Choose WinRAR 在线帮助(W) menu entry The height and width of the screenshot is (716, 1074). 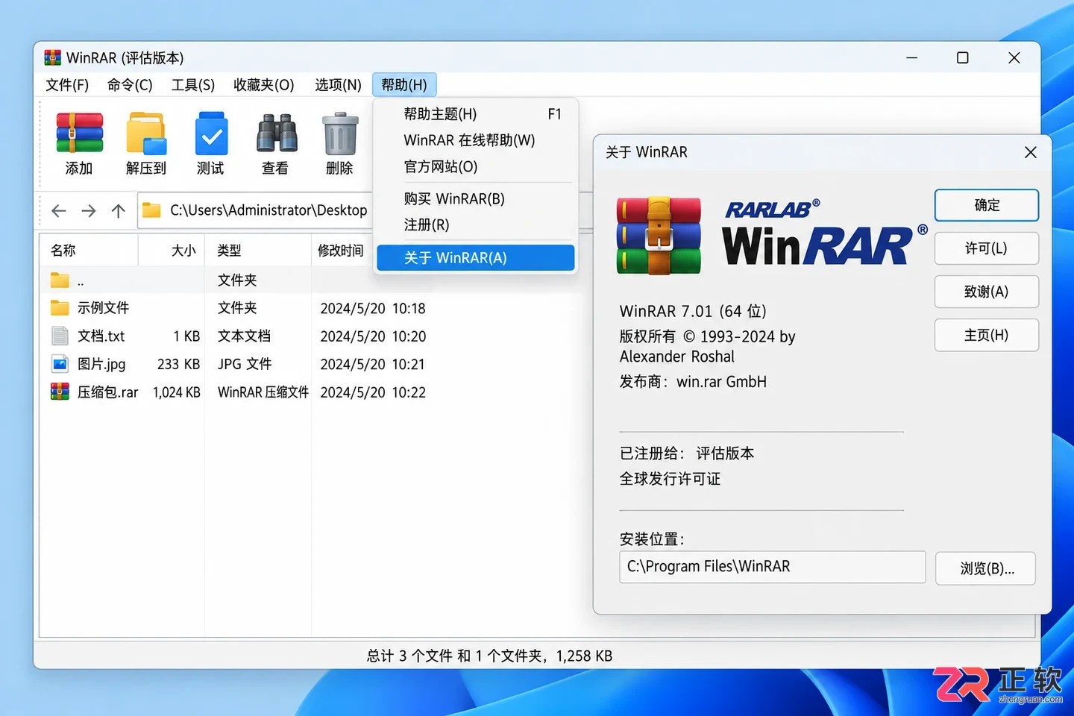476,140
